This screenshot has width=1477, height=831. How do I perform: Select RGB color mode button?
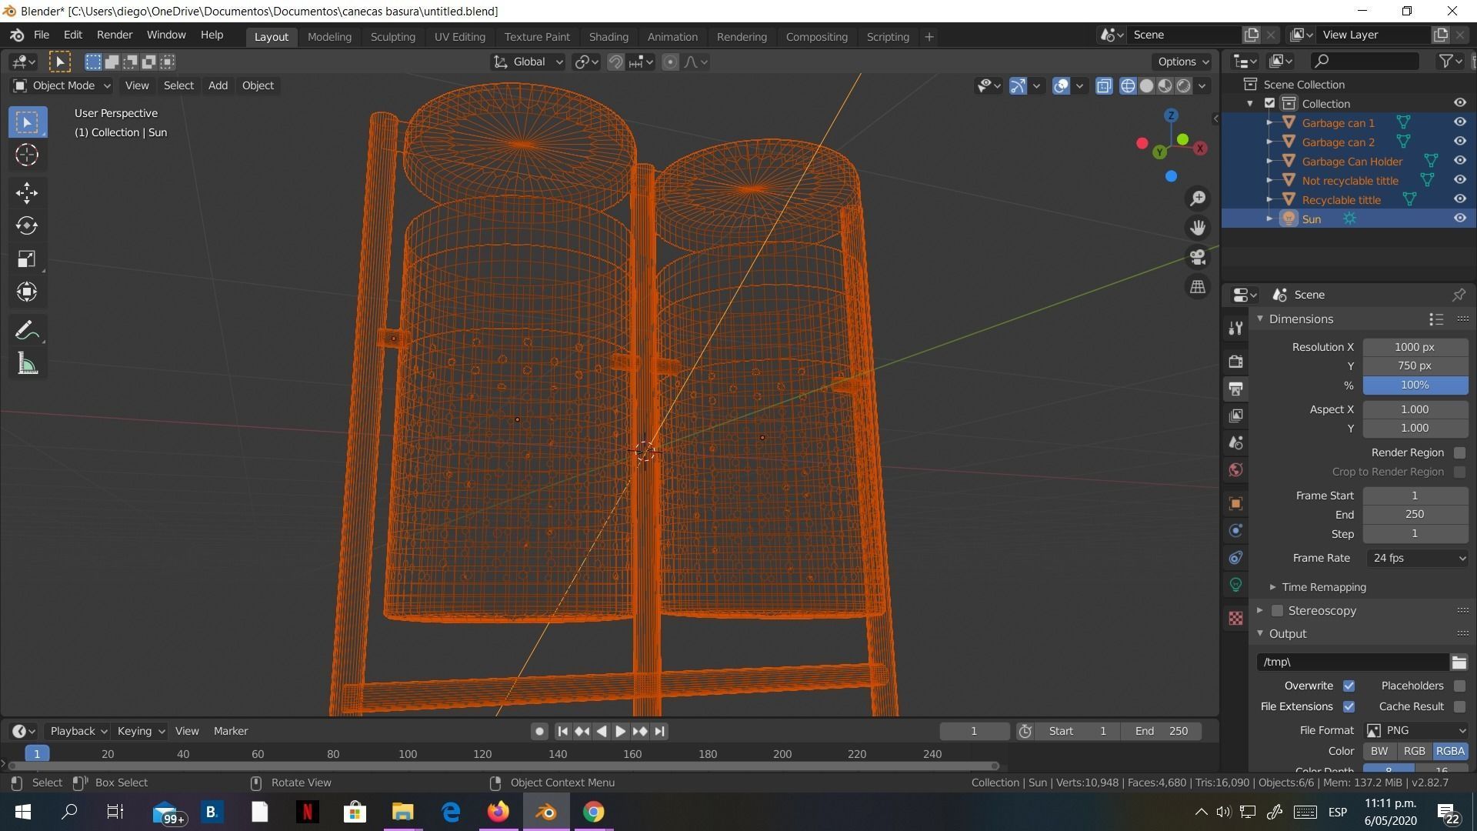pos(1414,751)
